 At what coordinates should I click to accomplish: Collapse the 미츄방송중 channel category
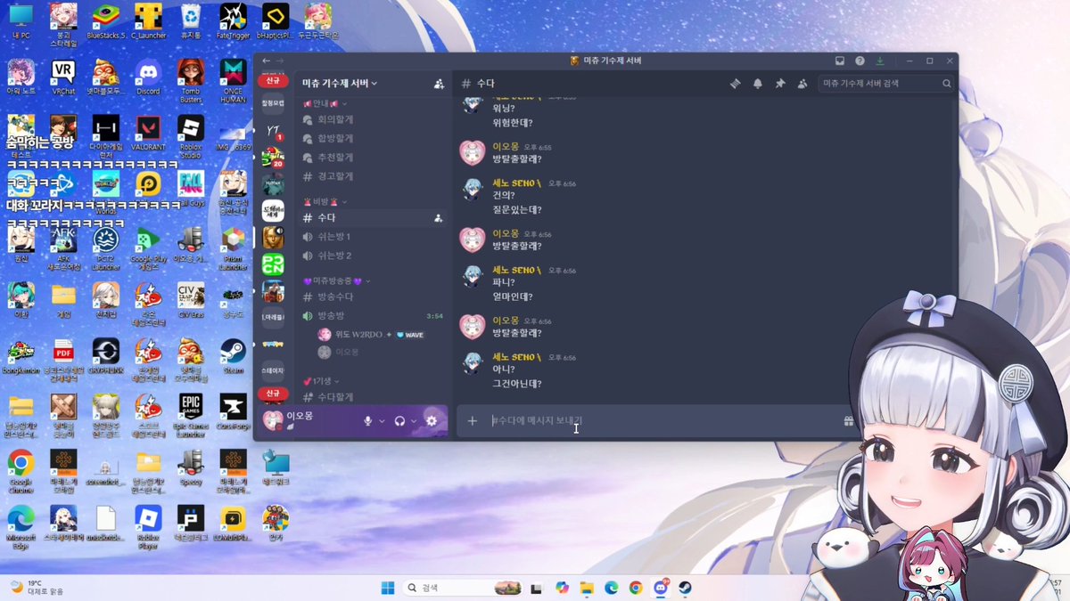pos(338,280)
